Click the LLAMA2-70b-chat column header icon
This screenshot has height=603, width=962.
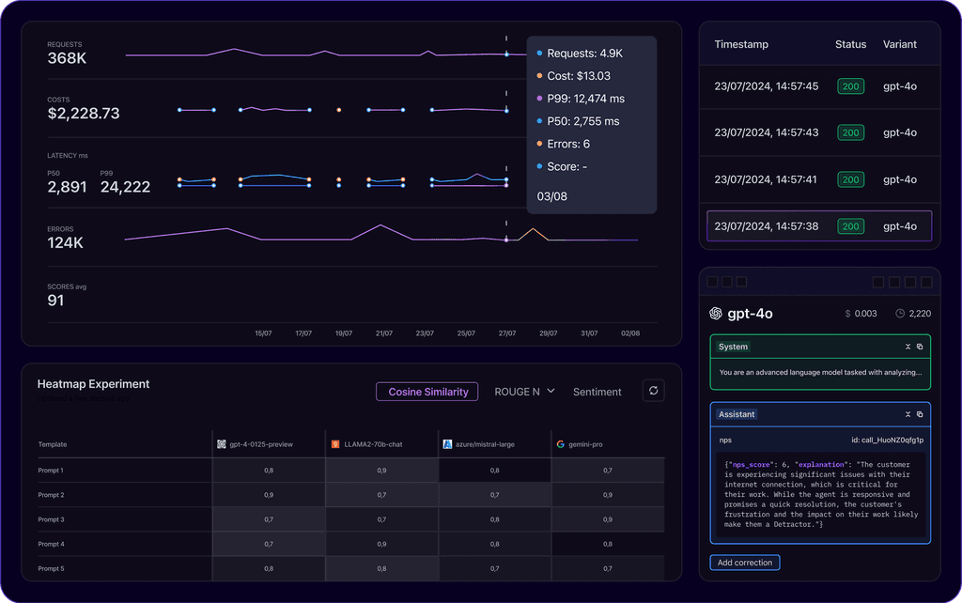(335, 443)
